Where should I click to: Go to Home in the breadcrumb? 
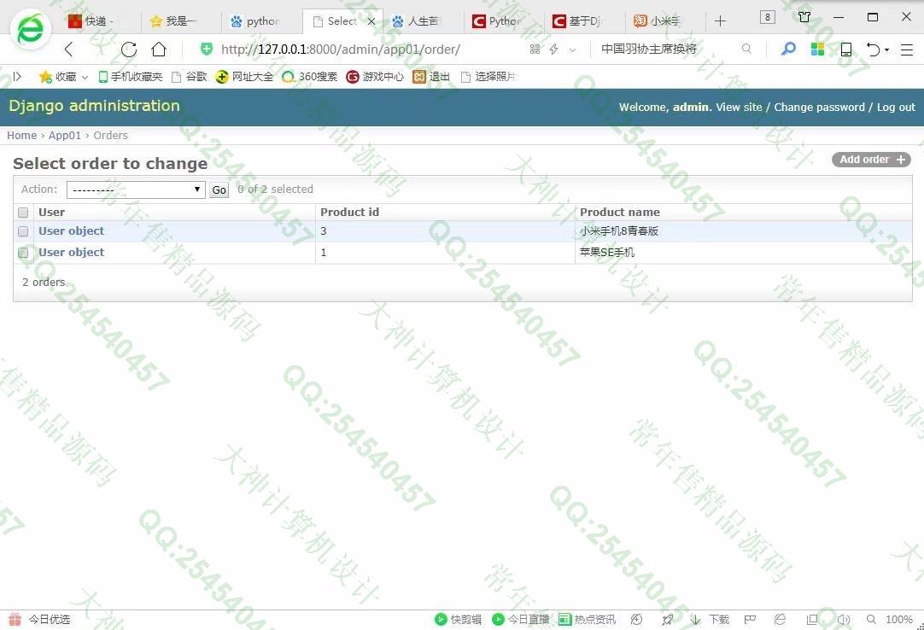(22, 136)
